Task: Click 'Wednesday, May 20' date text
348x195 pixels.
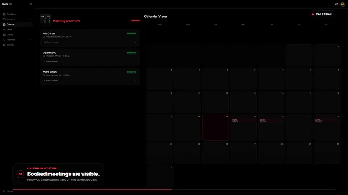Action: 55,37
